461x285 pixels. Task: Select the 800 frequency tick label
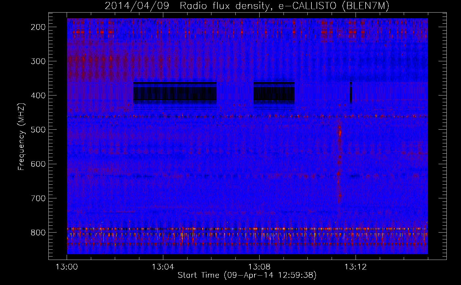(38, 233)
